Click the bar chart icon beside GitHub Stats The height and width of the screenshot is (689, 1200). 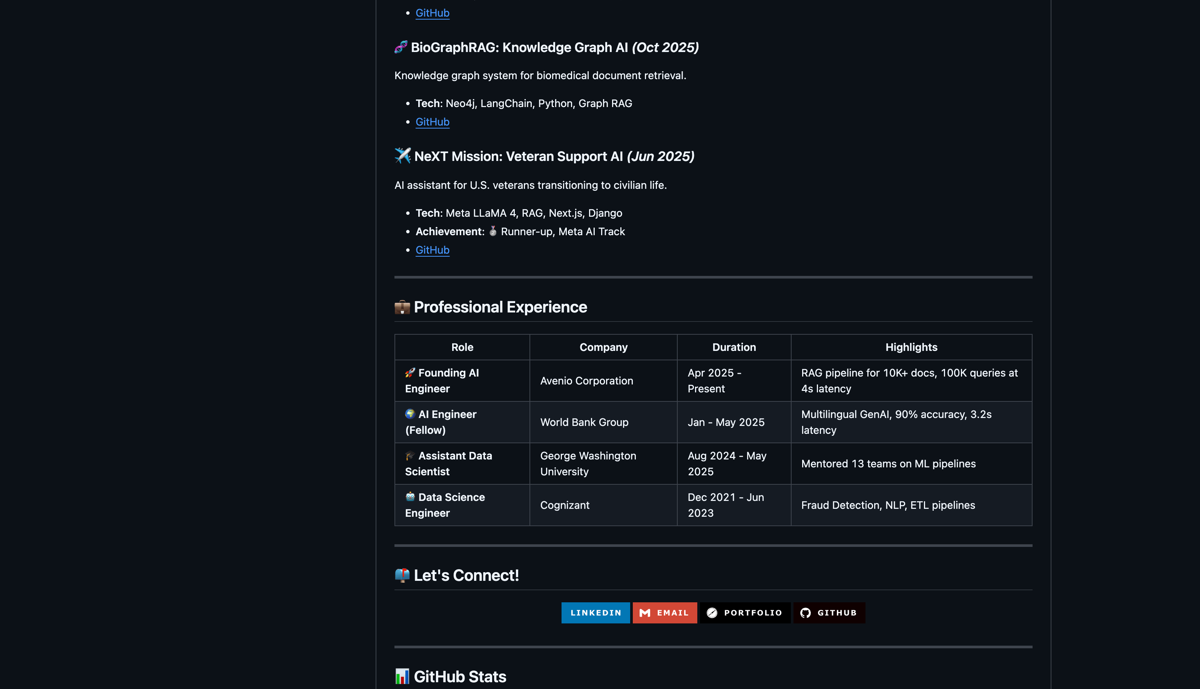402,676
